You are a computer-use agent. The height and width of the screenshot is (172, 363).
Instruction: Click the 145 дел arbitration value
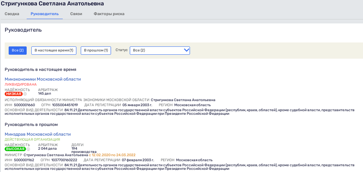44,94
